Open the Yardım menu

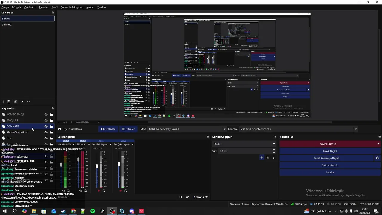(101, 7)
